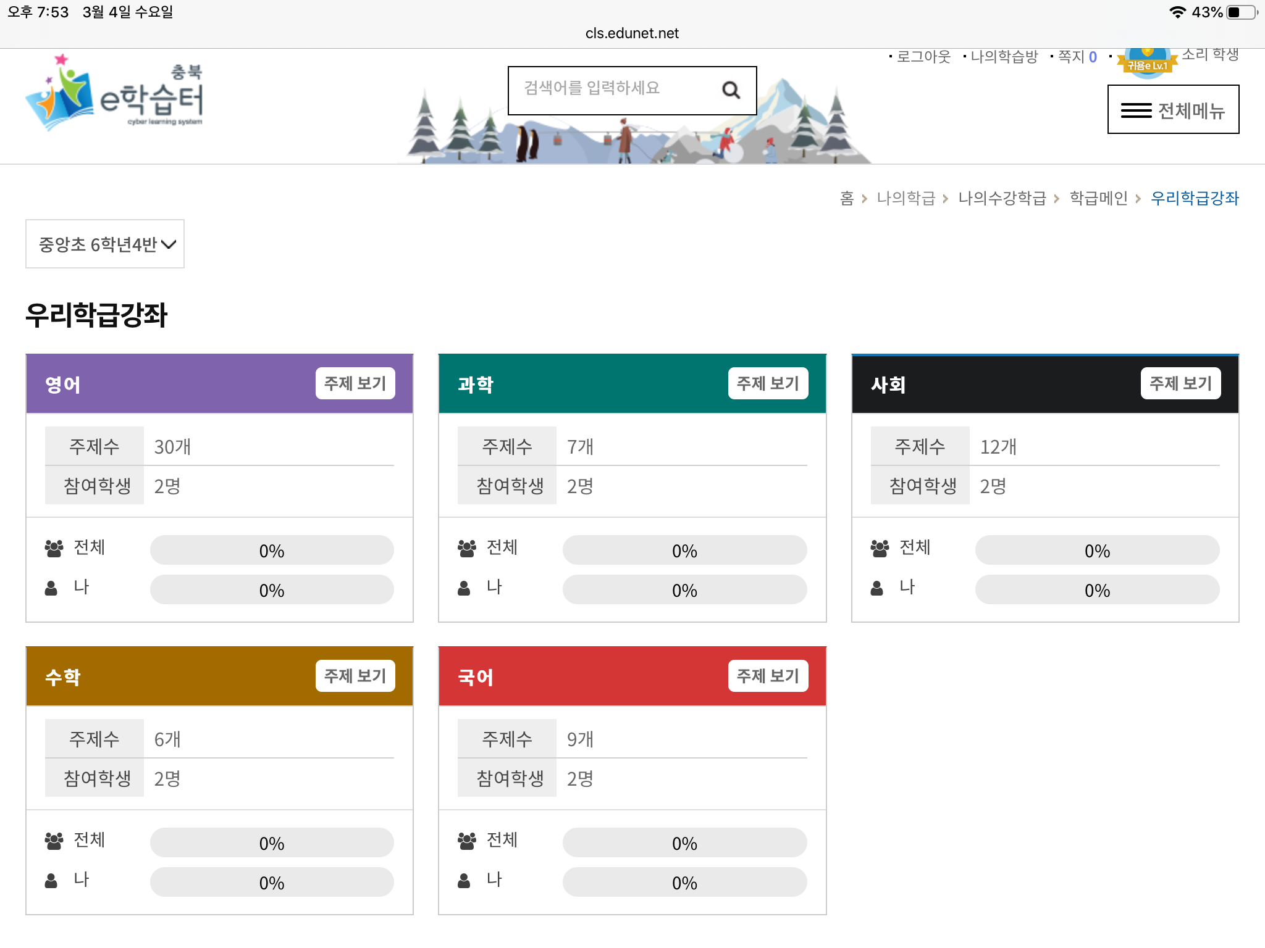Click 6개 topic count in 수학
This screenshot has height=948, width=1265.
click(167, 739)
